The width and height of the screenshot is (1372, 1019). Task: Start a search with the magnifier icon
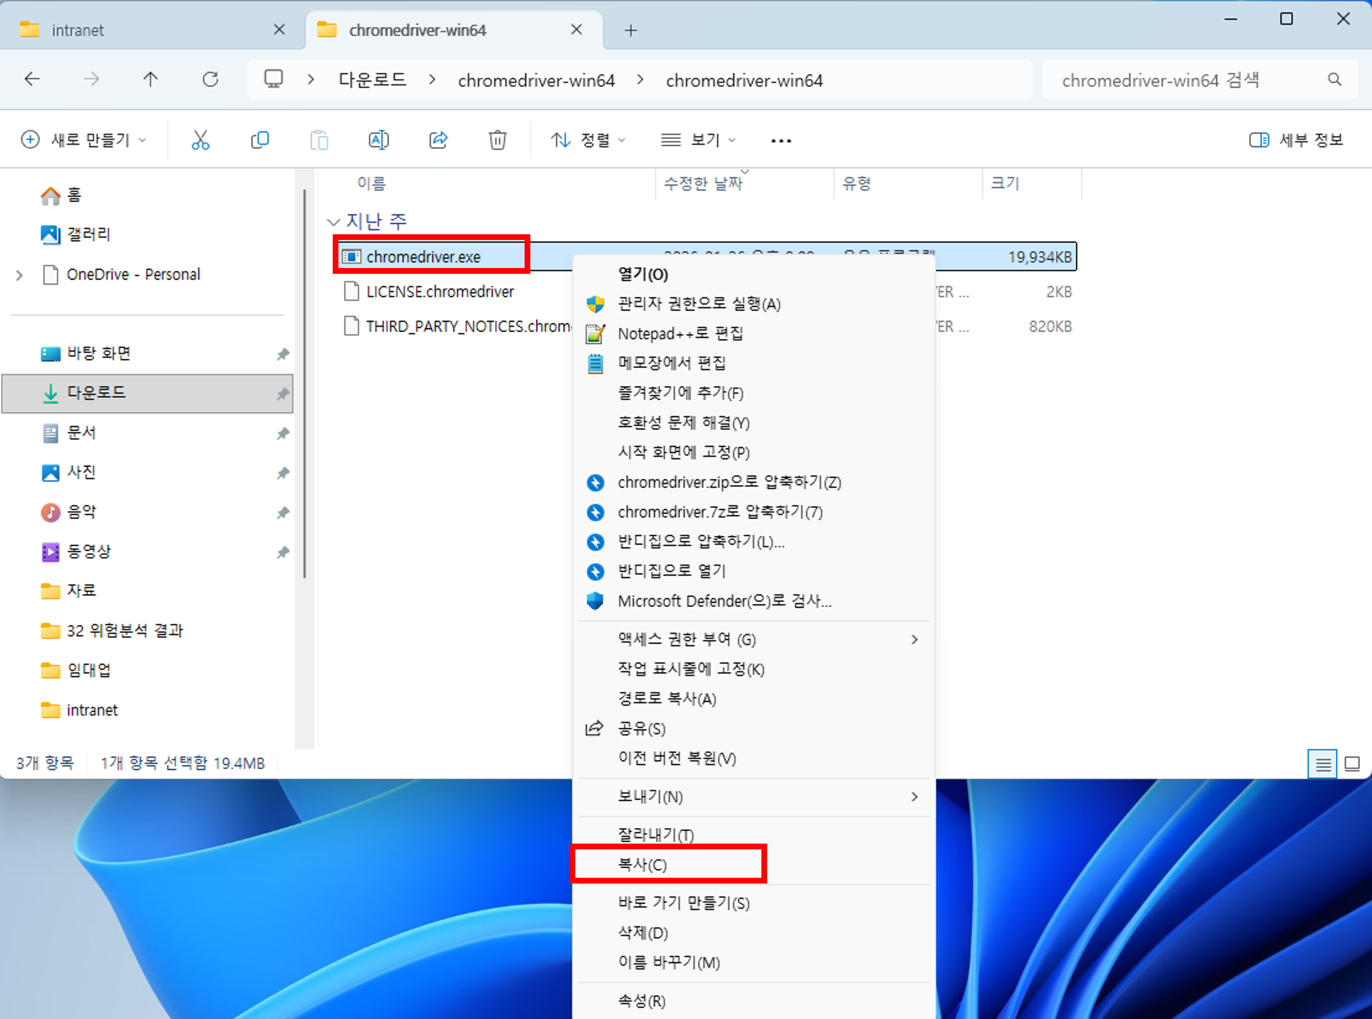point(1335,79)
